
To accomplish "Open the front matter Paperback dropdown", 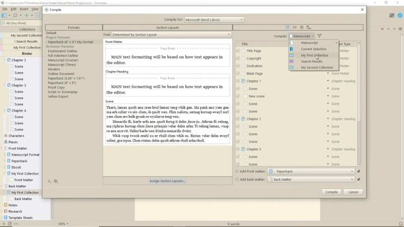I will (x=311, y=172).
